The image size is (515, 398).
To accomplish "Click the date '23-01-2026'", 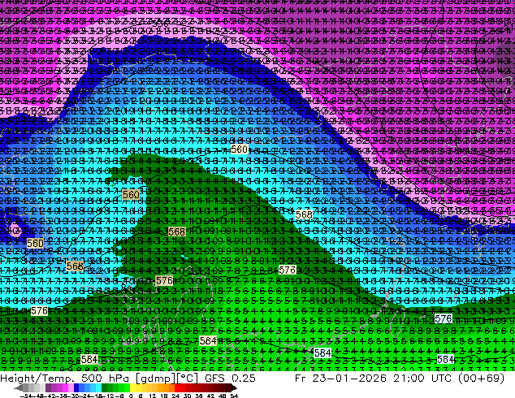I will [349, 378].
